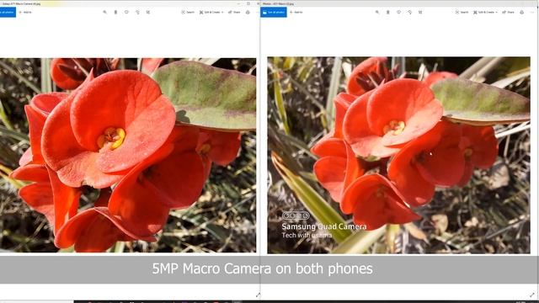The height and width of the screenshot is (303, 539).
Task: Expand Edit & Create dropdown in left window
Action: [211, 12]
